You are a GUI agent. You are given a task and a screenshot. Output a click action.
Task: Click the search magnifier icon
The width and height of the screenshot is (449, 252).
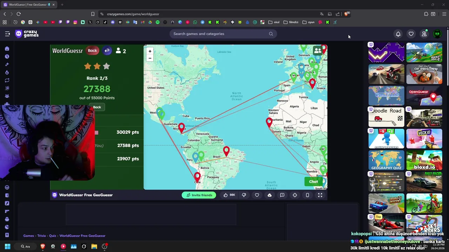coord(271,34)
